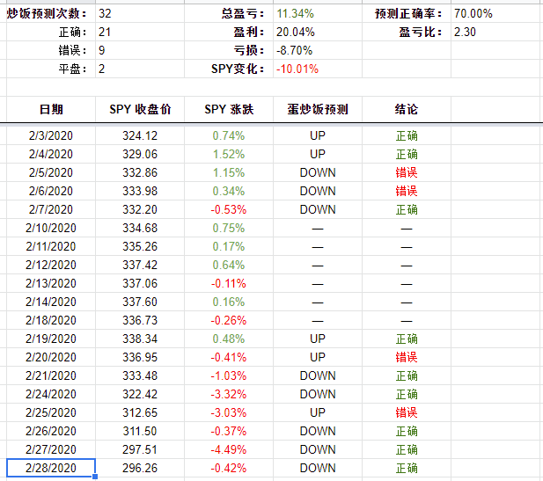Select the flat count value 2

pos(140,69)
